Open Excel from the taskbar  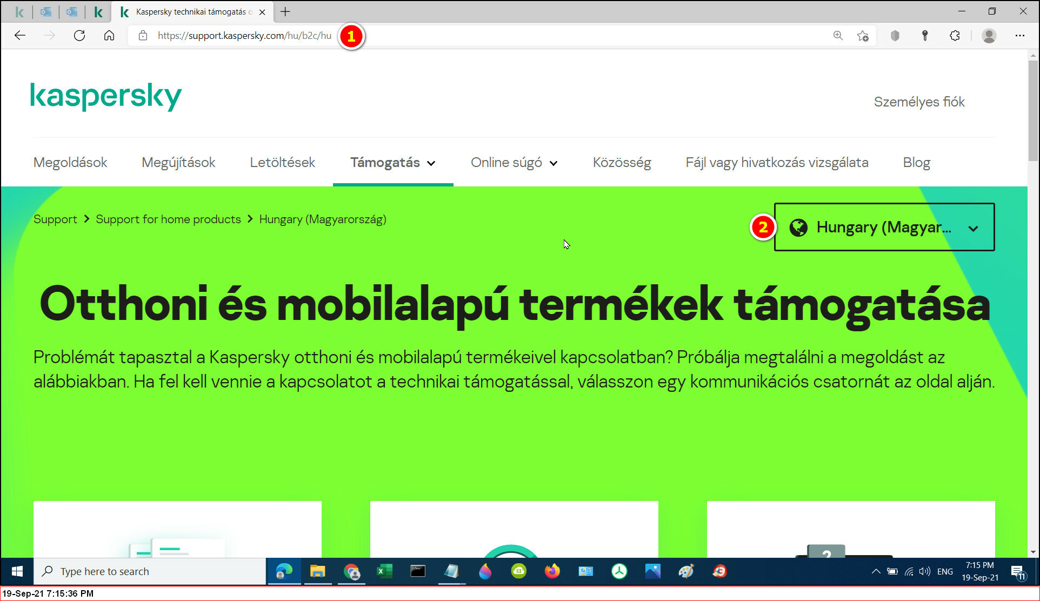[384, 571]
